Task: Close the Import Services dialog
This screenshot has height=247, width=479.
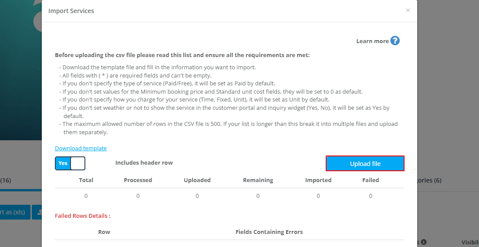Action: [x=408, y=10]
